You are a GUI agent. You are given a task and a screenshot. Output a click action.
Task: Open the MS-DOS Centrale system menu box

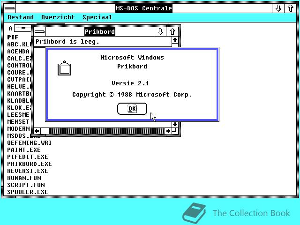pos(9,8)
